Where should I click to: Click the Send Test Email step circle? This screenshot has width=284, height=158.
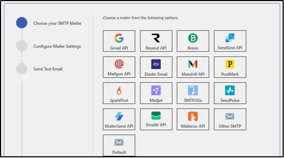[22, 68]
